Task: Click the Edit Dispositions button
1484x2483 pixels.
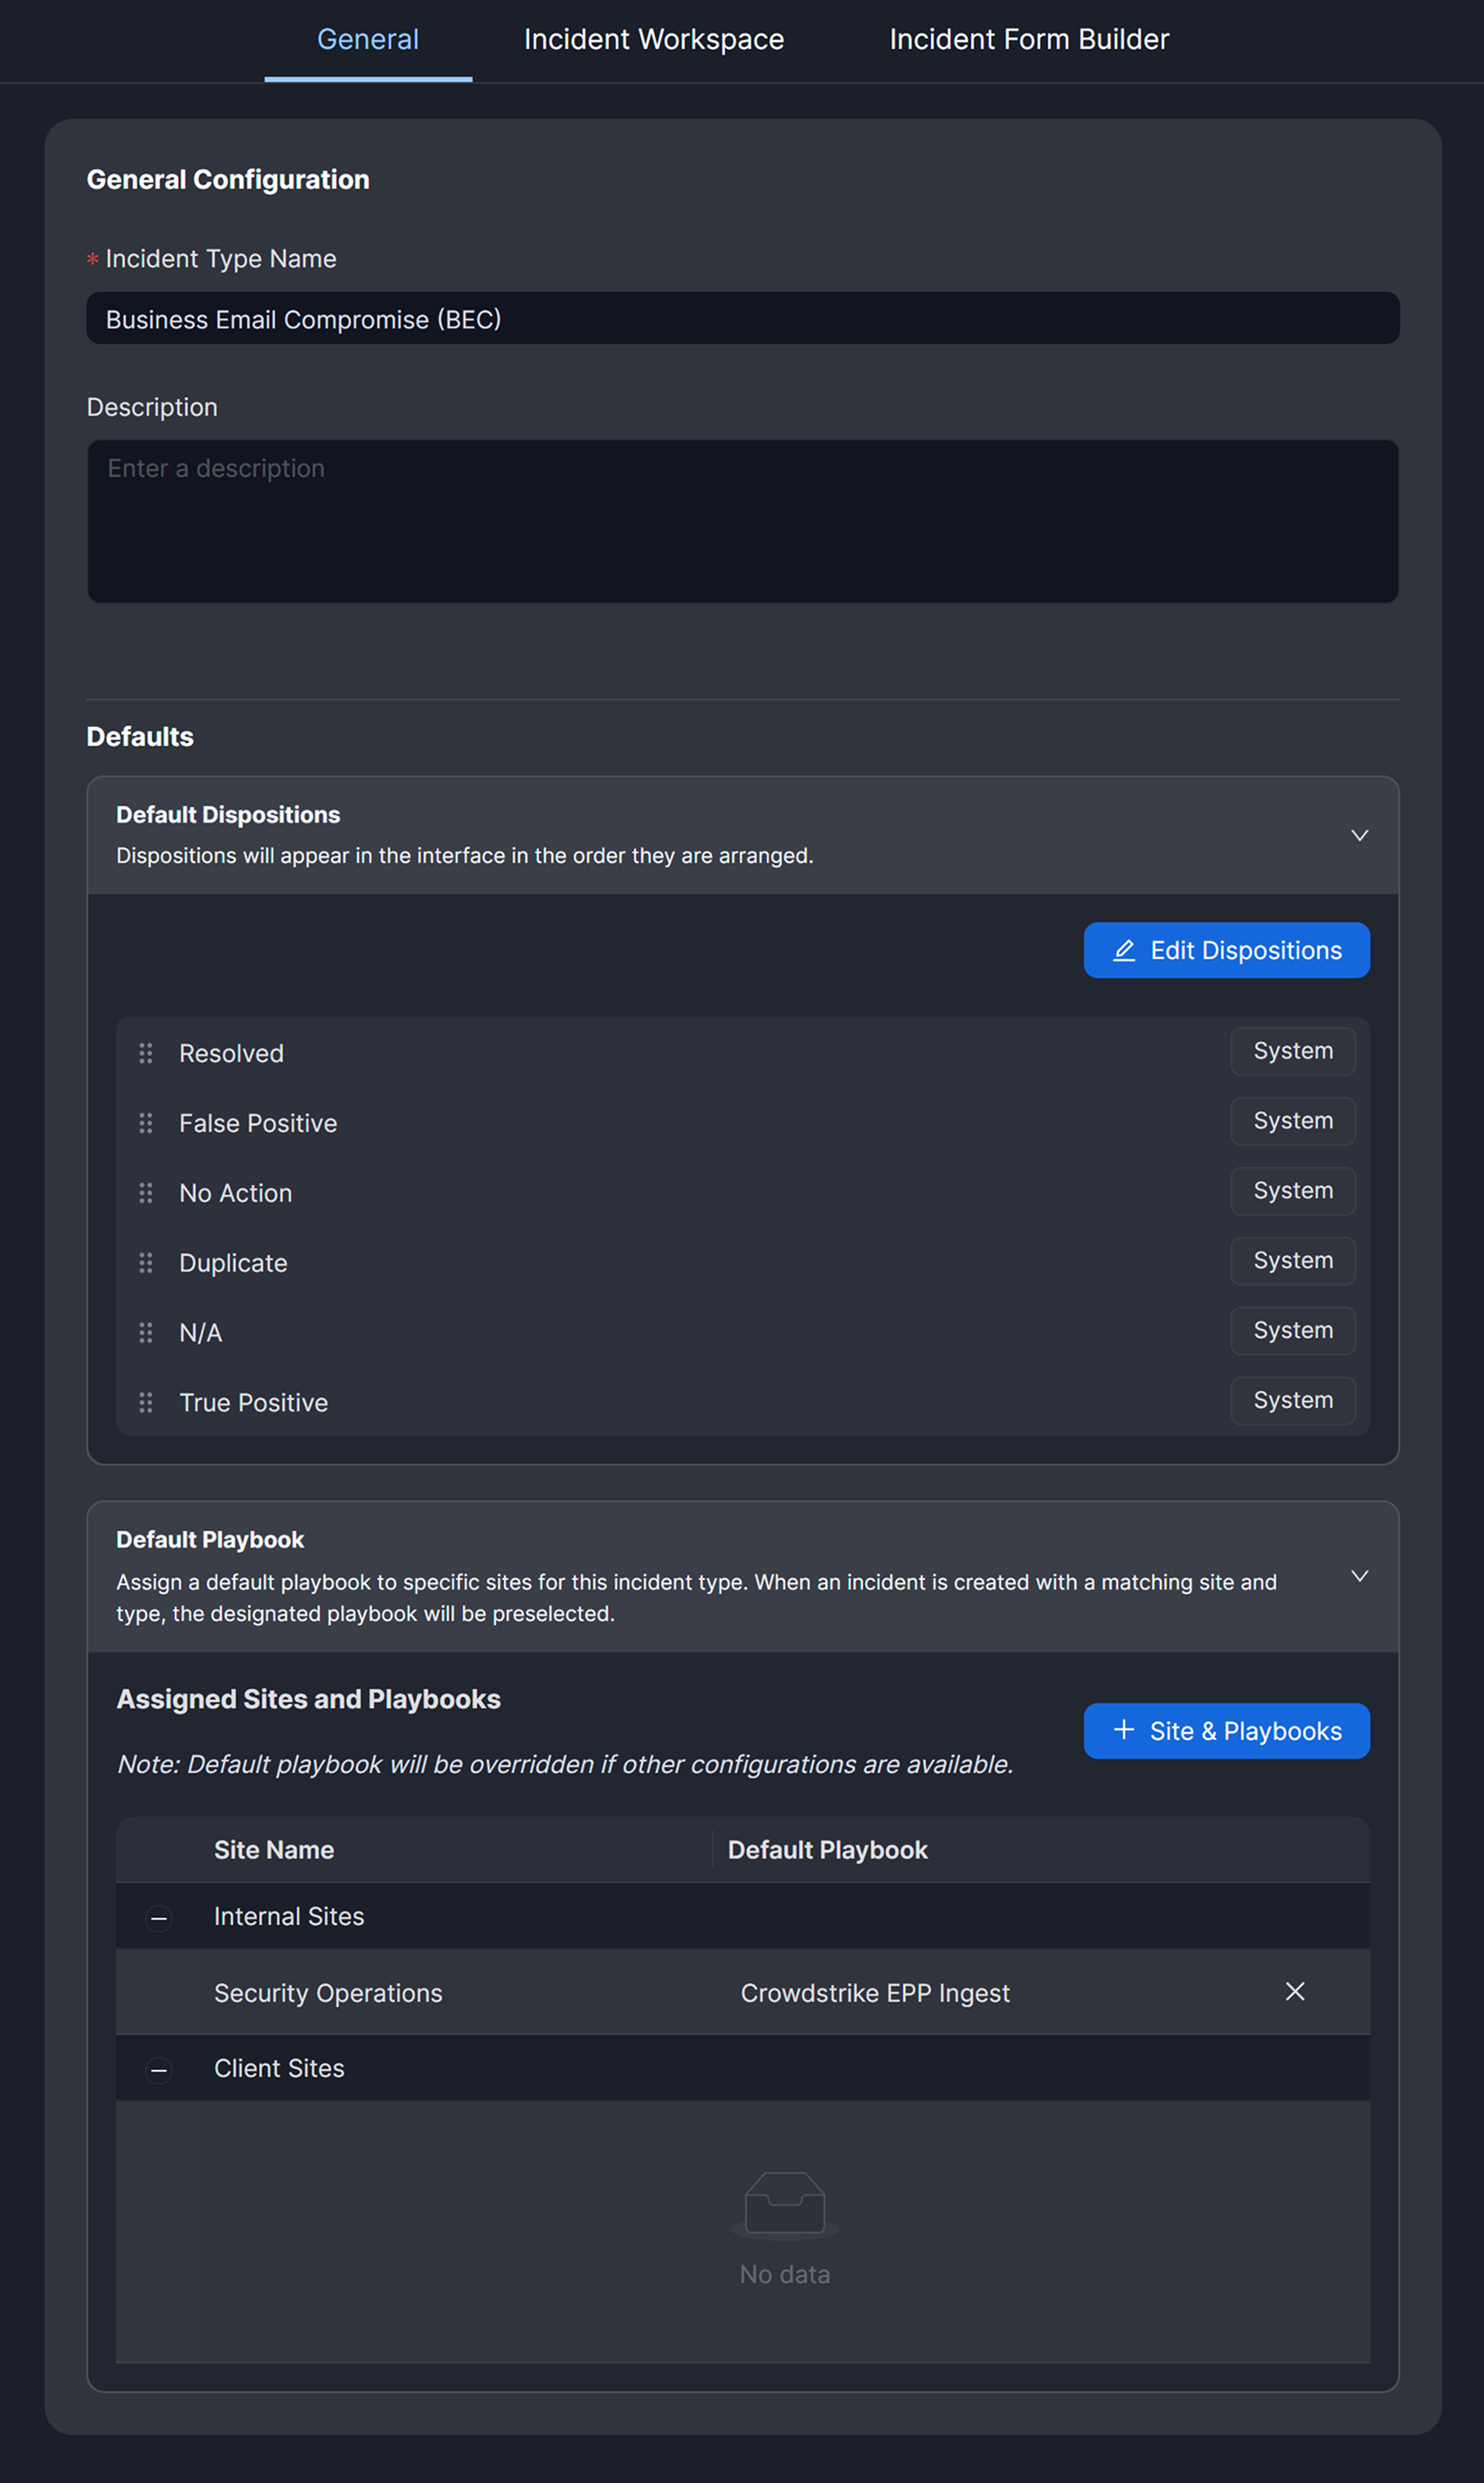Action: [x=1226, y=949]
